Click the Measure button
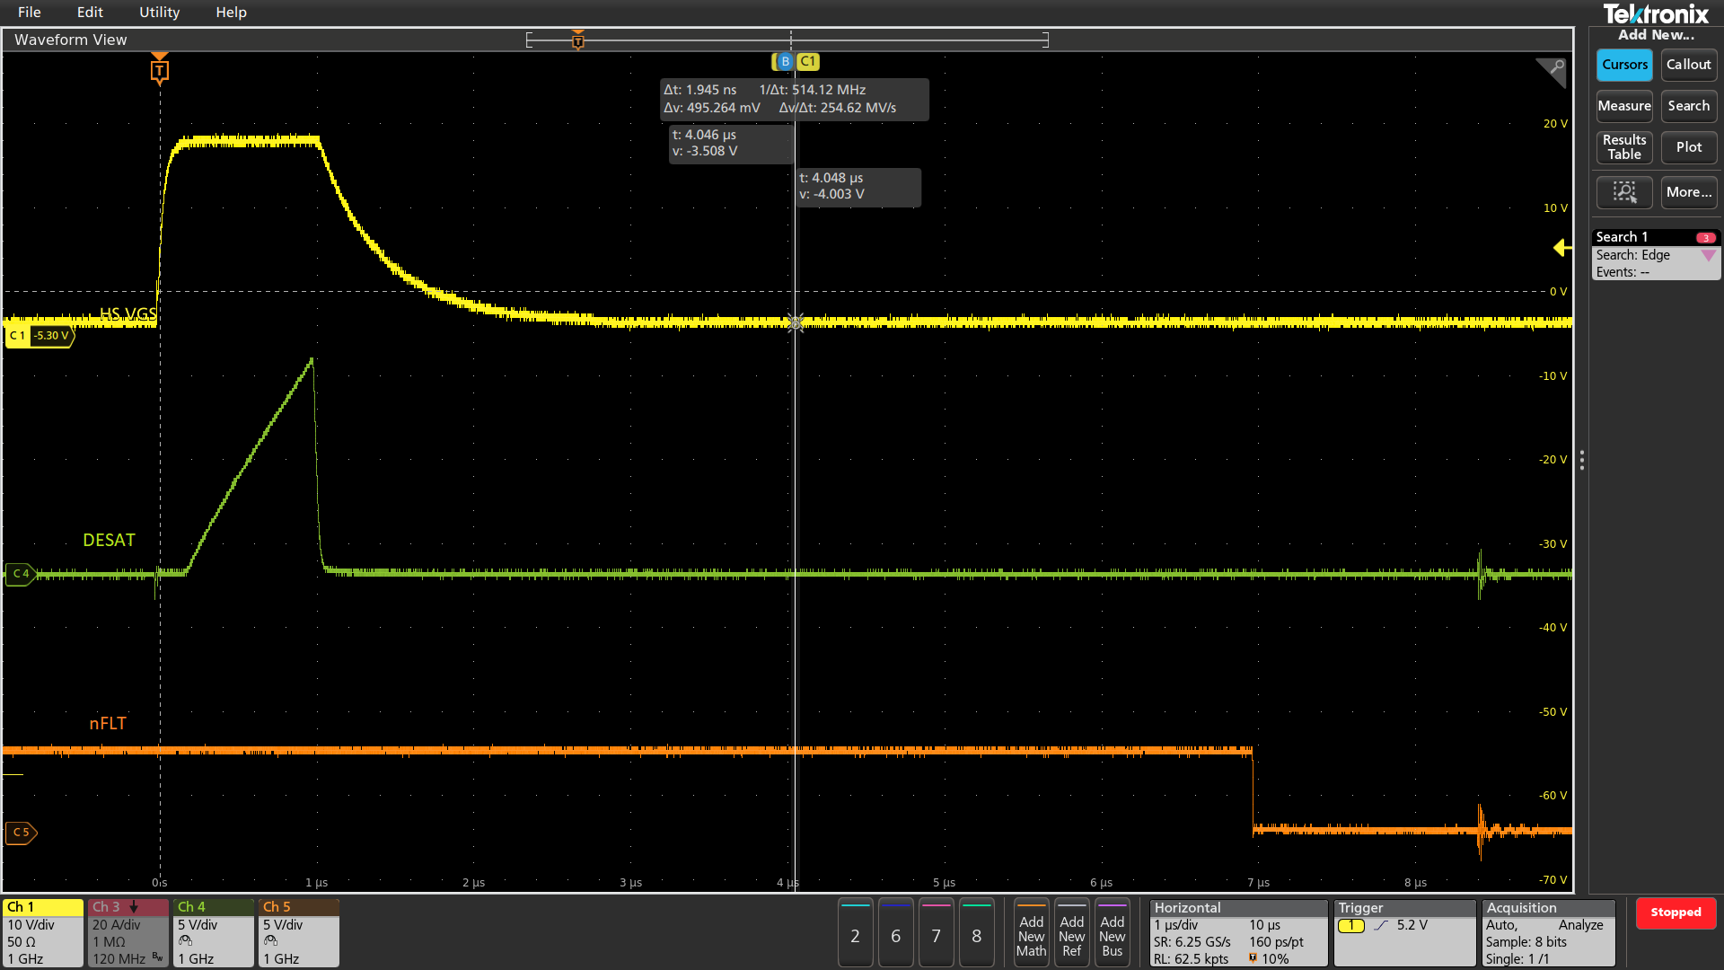Screen dimensions: 1724x970 click(1624, 106)
